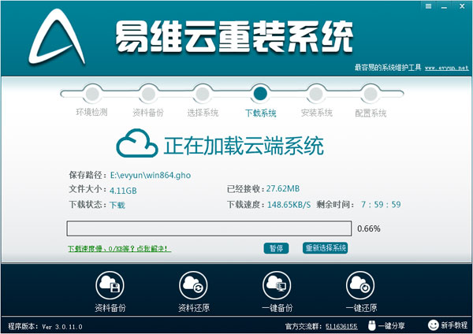Click the 一键分享 mouse share icon
The height and width of the screenshot is (334, 473).
[x=372, y=325]
